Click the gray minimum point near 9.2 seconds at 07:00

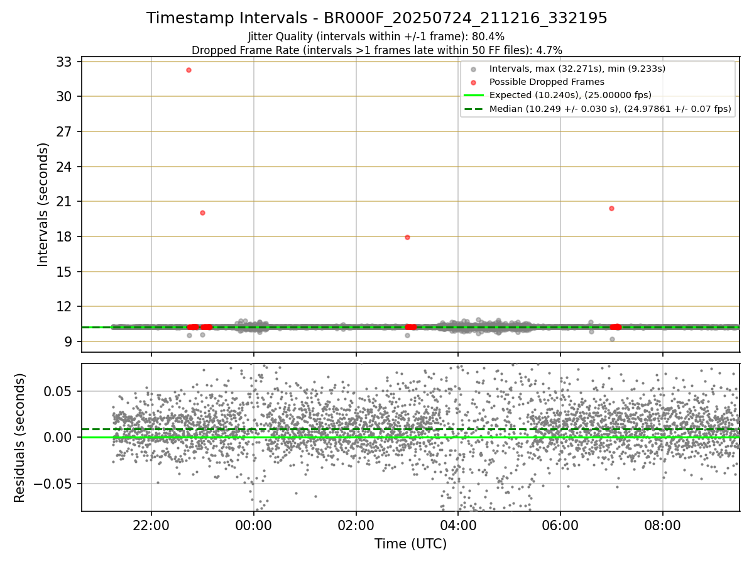tap(612, 339)
